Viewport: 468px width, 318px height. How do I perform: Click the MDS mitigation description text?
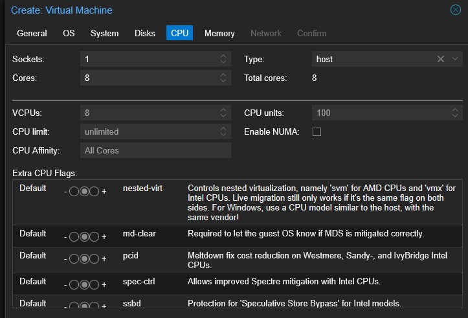click(306, 234)
